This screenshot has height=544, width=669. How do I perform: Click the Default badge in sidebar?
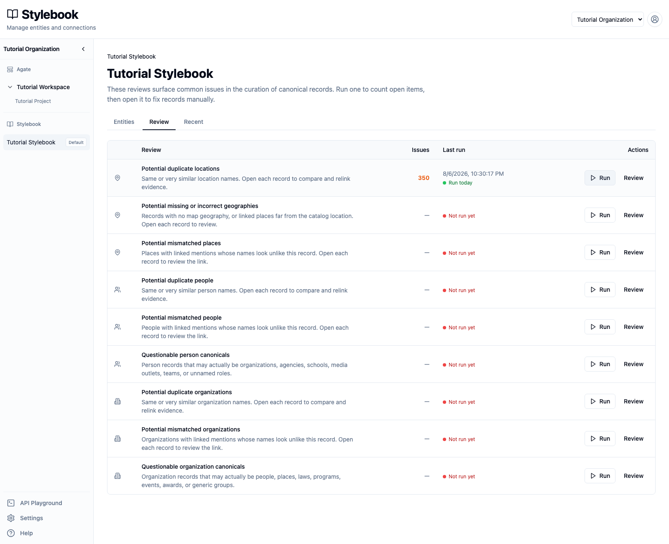[x=76, y=142]
